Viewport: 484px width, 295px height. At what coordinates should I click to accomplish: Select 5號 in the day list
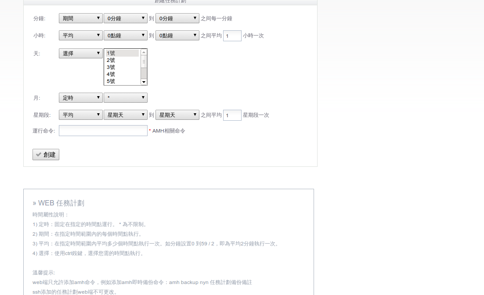[122, 81]
